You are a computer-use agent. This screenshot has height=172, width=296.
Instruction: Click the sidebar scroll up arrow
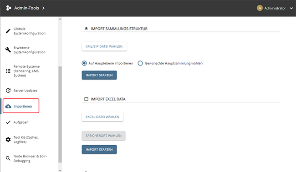coord(60,19)
